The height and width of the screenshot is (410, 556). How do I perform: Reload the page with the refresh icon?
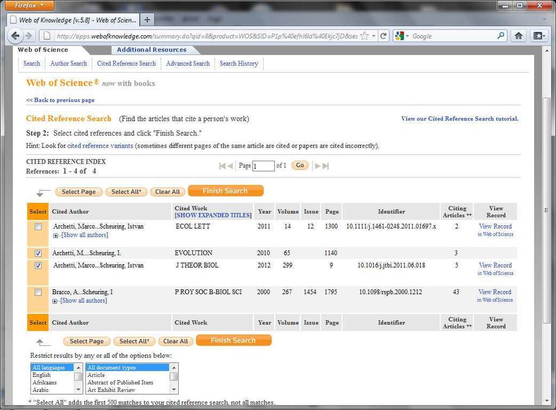coord(383,36)
